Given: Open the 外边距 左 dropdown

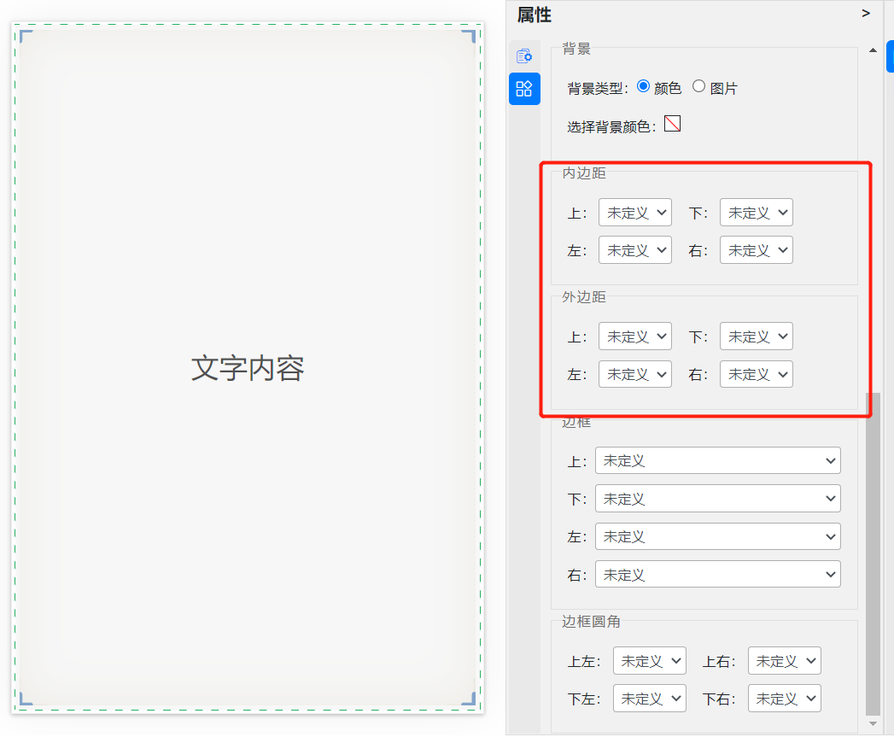Looking at the screenshot, I should (x=635, y=374).
